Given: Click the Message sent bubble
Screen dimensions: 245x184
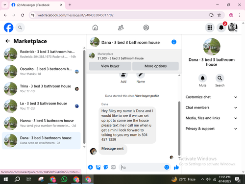Looking at the screenshot, I should (x=113, y=149).
